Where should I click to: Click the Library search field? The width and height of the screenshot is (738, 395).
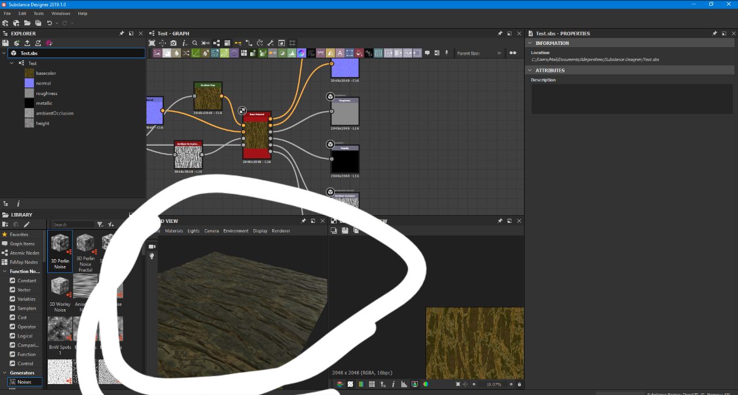coord(73,225)
